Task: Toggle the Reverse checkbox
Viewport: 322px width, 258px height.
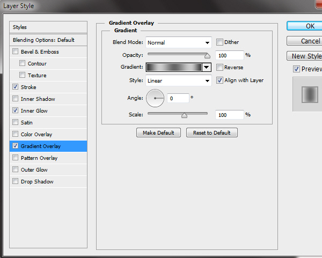Action: click(x=220, y=68)
